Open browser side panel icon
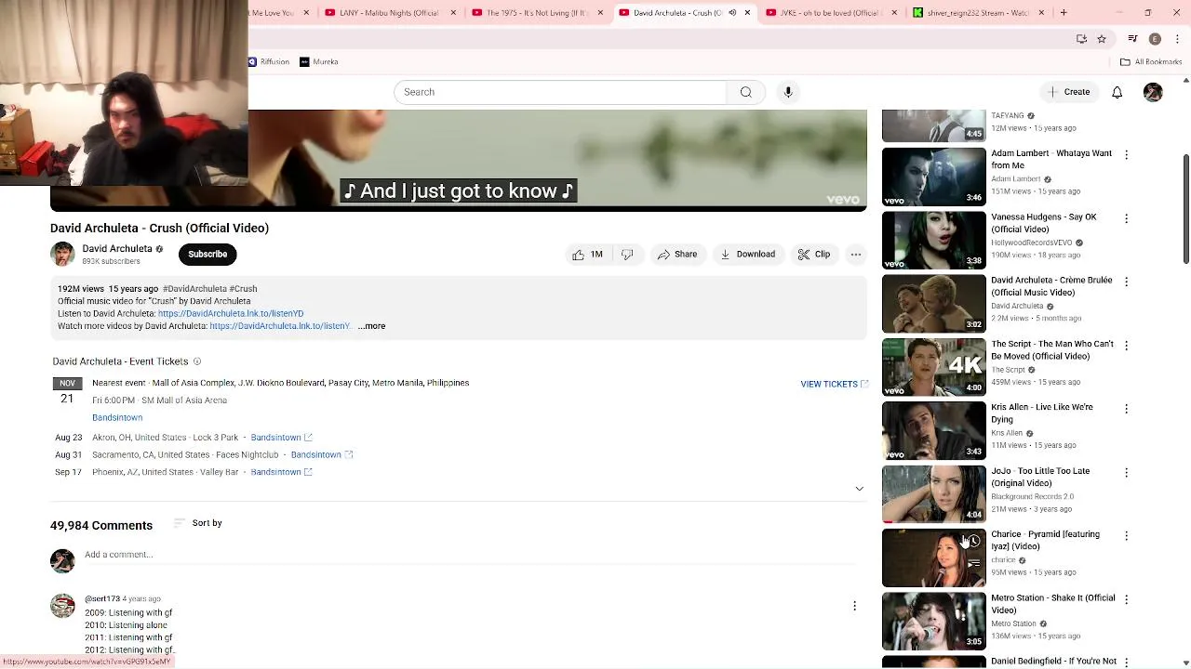 [x=1132, y=39]
